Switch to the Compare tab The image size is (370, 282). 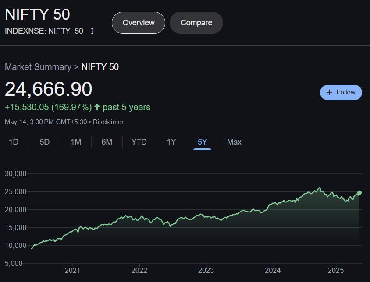pyautogui.click(x=196, y=23)
